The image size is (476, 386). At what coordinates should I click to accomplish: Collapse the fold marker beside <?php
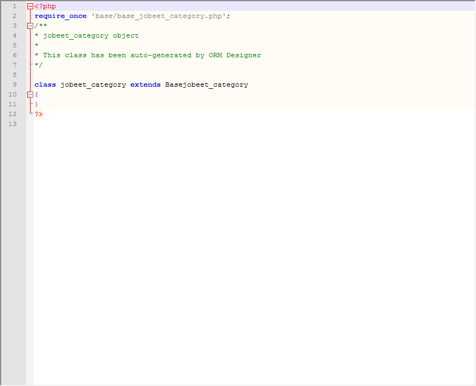coord(30,7)
